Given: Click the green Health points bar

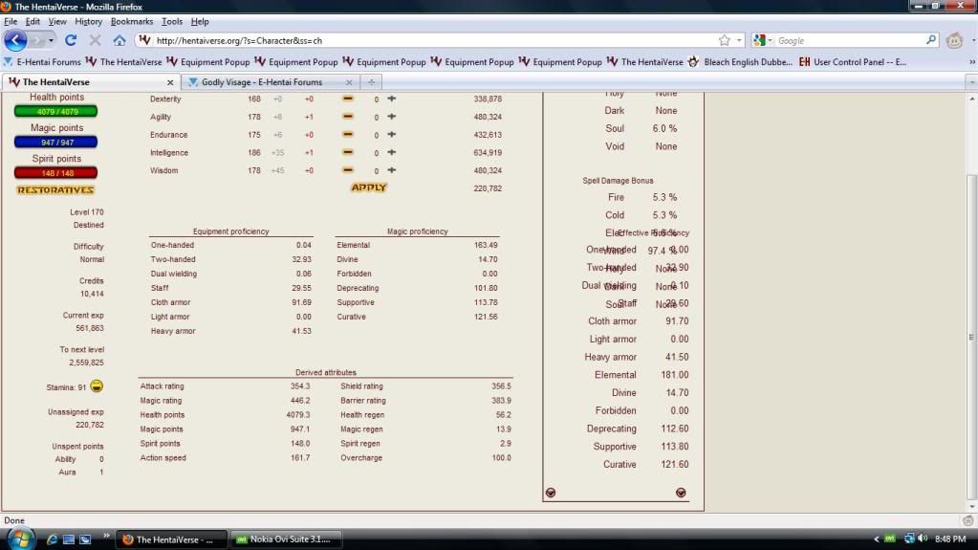Looking at the screenshot, I should point(55,111).
